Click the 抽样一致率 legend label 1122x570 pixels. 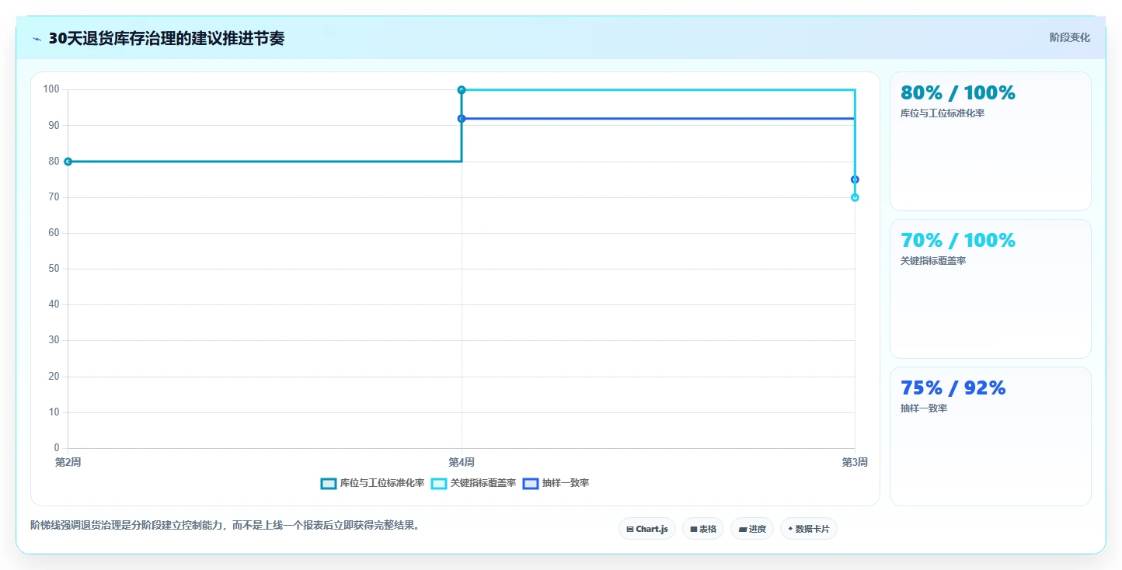(x=566, y=484)
